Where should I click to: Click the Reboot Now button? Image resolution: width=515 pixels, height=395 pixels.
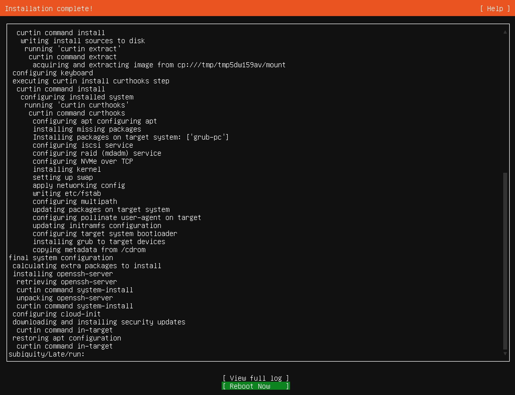(256, 386)
